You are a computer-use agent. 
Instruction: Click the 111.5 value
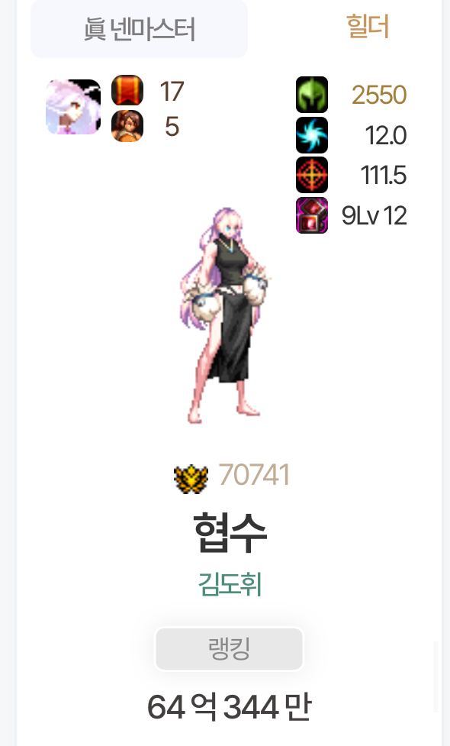(384, 175)
